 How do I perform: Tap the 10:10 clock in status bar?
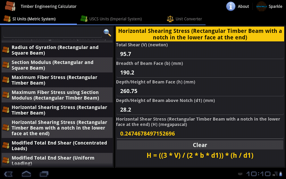258,174
